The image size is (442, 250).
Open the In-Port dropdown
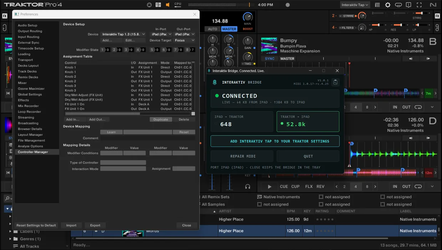(x=161, y=34)
